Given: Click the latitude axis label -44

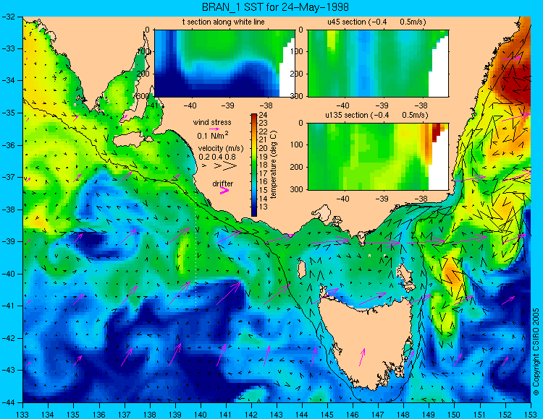Looking at the screenshot, I should [8, 402].
